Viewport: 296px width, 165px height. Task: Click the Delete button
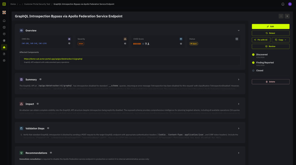(x=270, y=82)
